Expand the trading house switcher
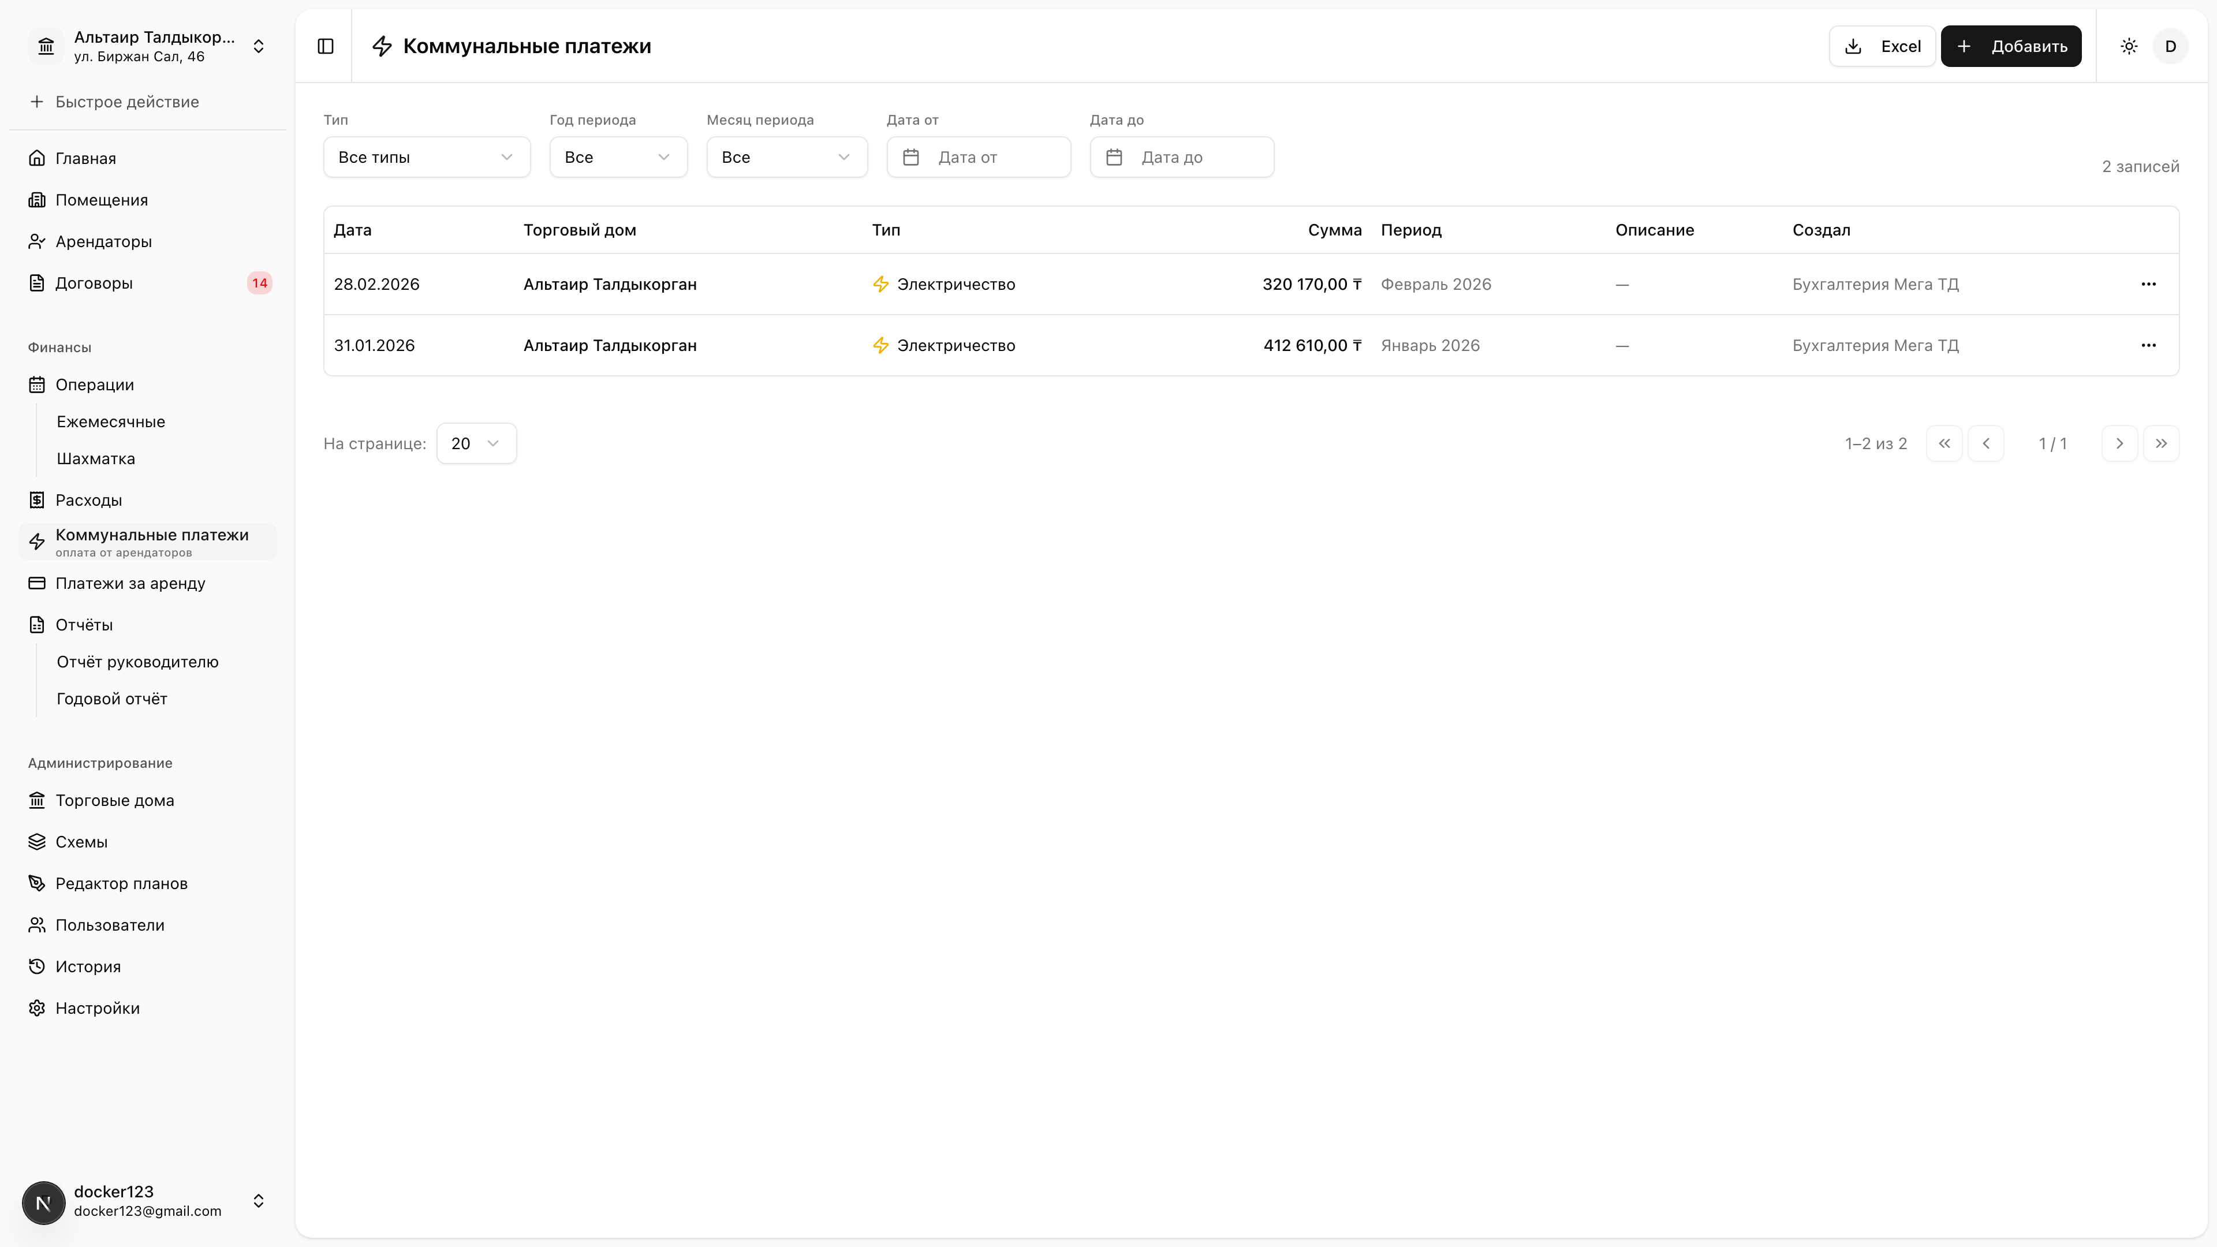 click(258, 46)
